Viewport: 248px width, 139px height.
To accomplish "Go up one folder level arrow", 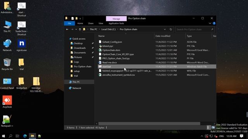I will point(80,29).
